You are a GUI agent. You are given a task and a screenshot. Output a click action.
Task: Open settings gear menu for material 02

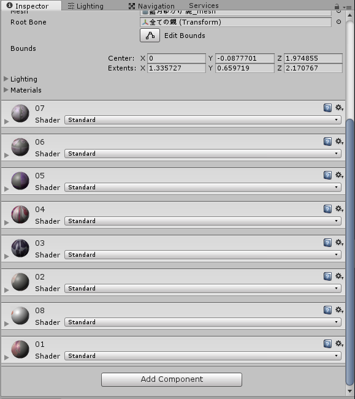pyautogui.click(x=339, y=276)
